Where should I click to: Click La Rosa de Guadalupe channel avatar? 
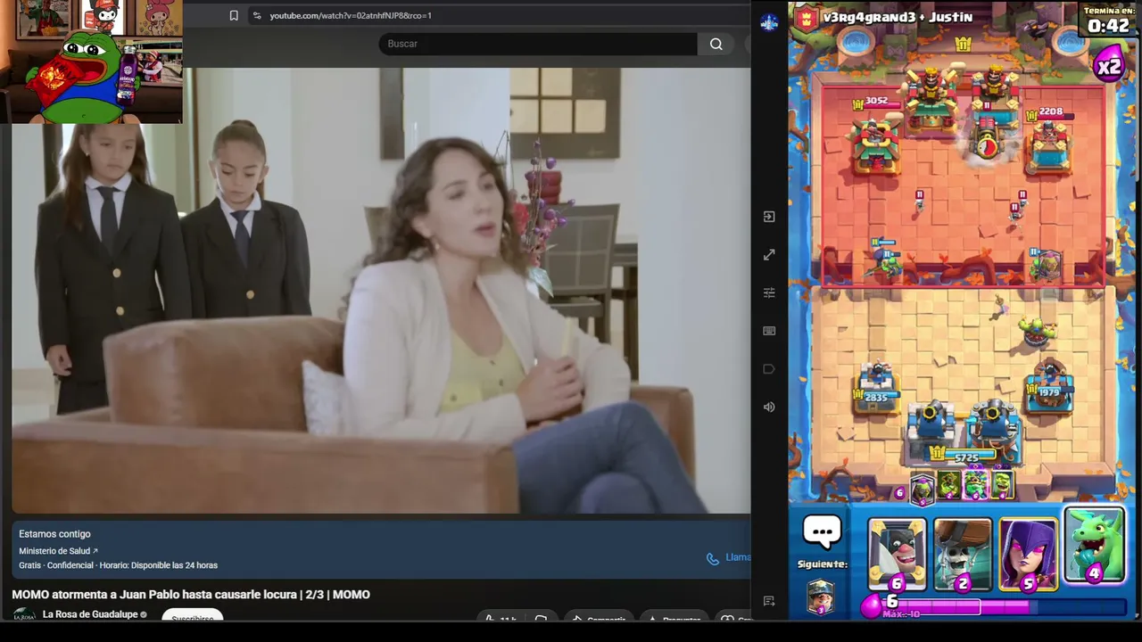pyautogui.click(x=24, y=614)
